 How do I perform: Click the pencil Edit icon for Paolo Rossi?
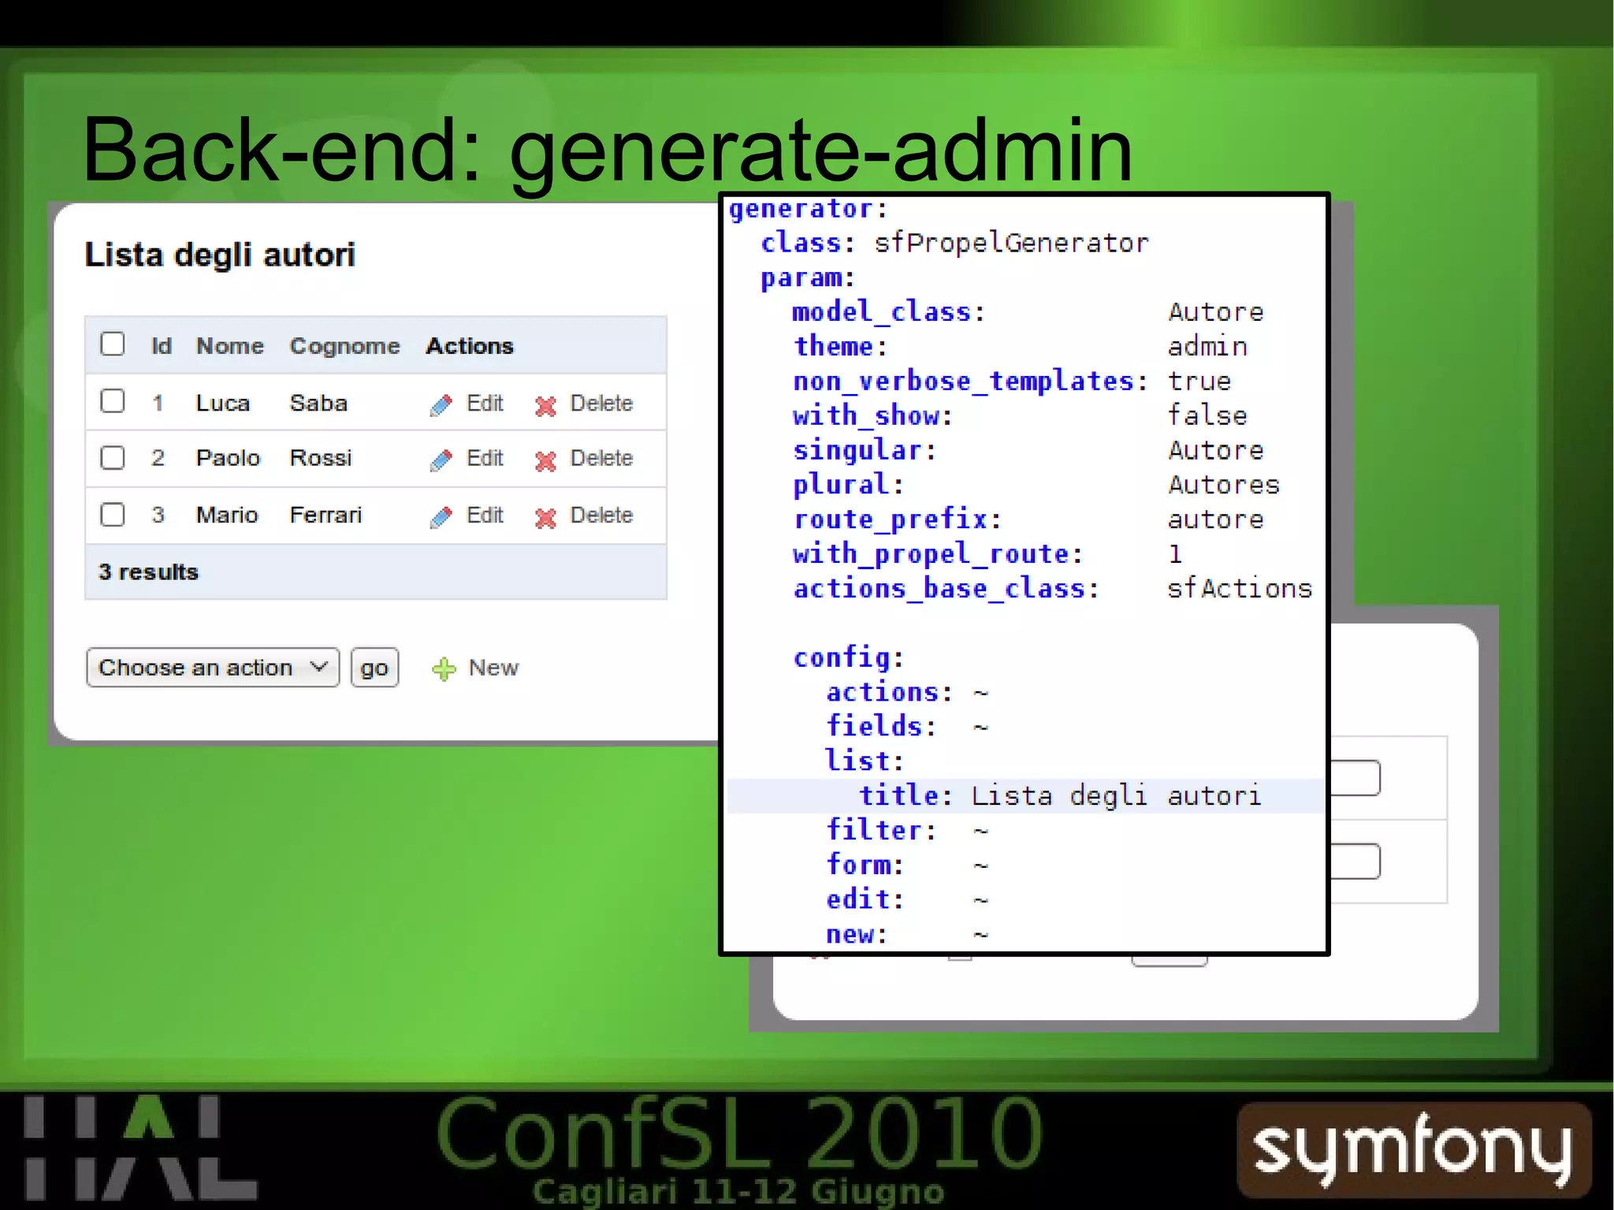pyautogui.click(x=441, y=460)
